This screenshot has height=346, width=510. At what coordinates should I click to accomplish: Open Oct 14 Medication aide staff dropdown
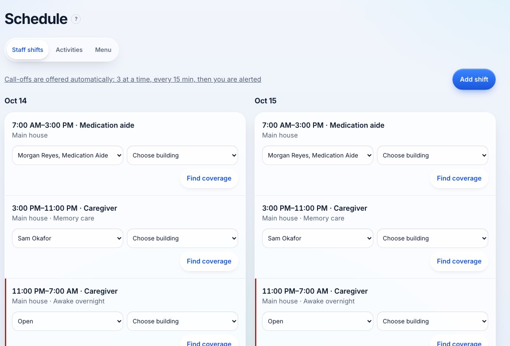point(68,155)
